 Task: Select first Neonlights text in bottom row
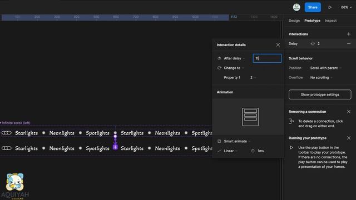point(62,148)
